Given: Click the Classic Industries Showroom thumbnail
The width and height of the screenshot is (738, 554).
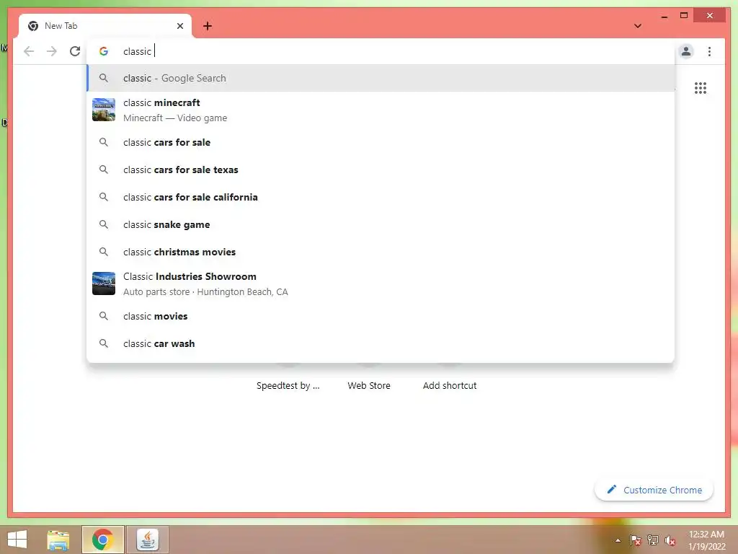Looking at the screenshot, I should click(x=104, y=283).
